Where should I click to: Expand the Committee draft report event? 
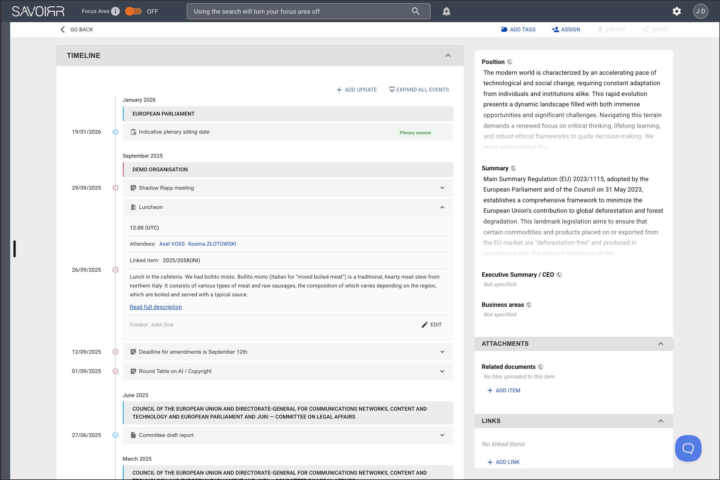pos(442,435)
